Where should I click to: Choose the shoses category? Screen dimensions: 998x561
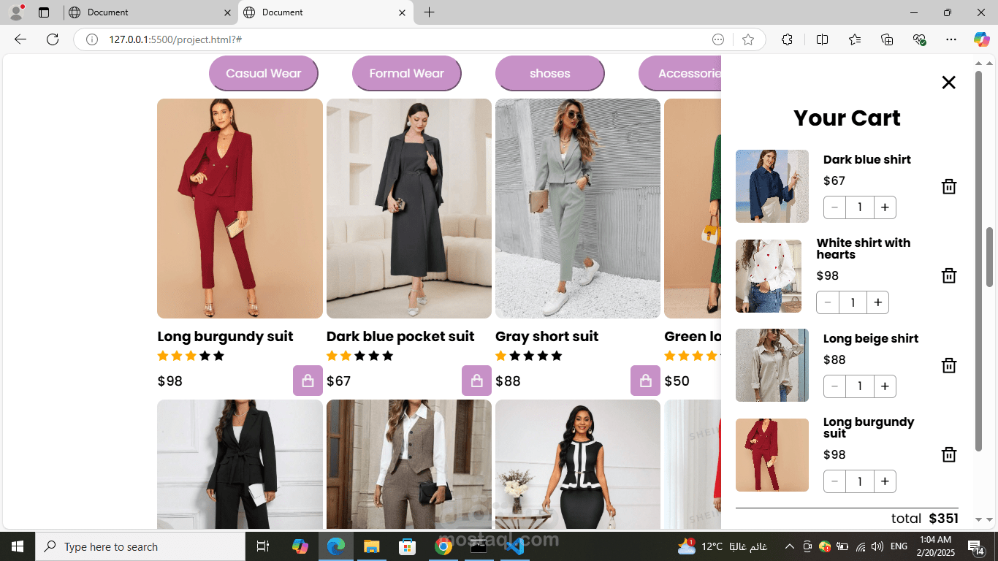click(x=549, y=73)
